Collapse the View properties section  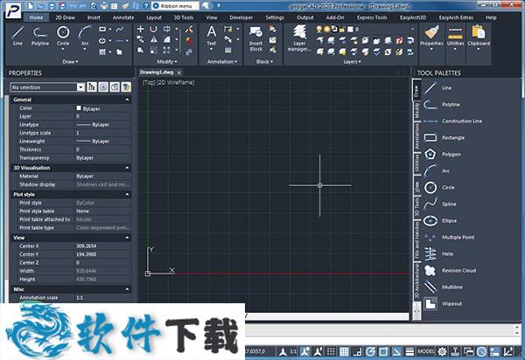pos(127,238)
